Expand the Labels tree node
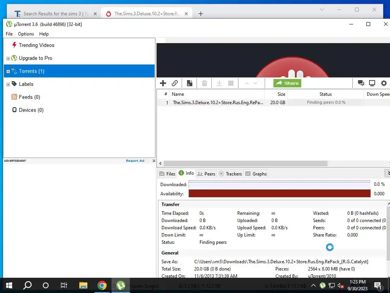This screenshot has height=293, width=390. (8, 84)
